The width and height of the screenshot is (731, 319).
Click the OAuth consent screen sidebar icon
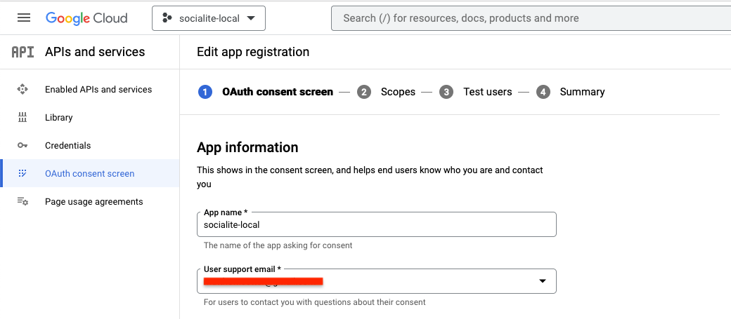22,173
